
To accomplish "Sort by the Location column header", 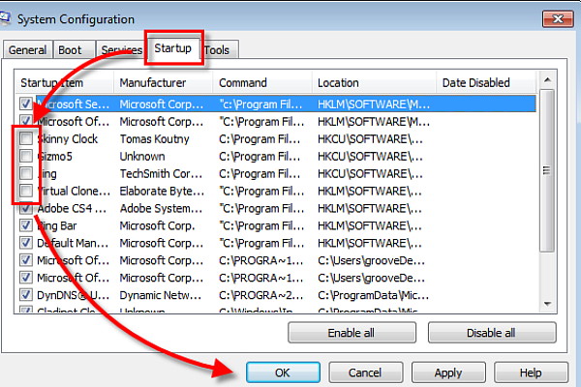I will pos(374,82).
